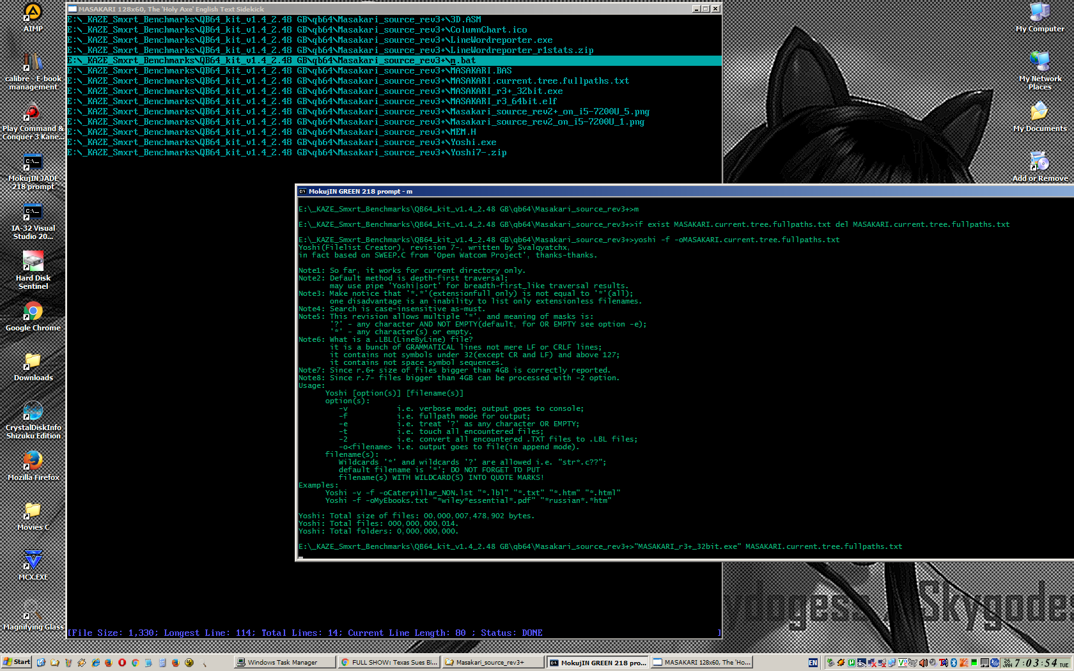Launch Play Command & Conquer 3 shortcut

point(33,121)
